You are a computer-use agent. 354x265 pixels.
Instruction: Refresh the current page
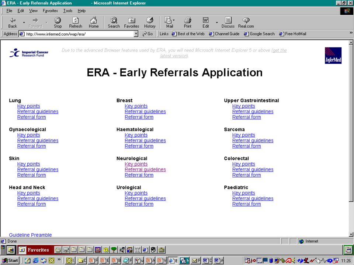coord(75,22)
